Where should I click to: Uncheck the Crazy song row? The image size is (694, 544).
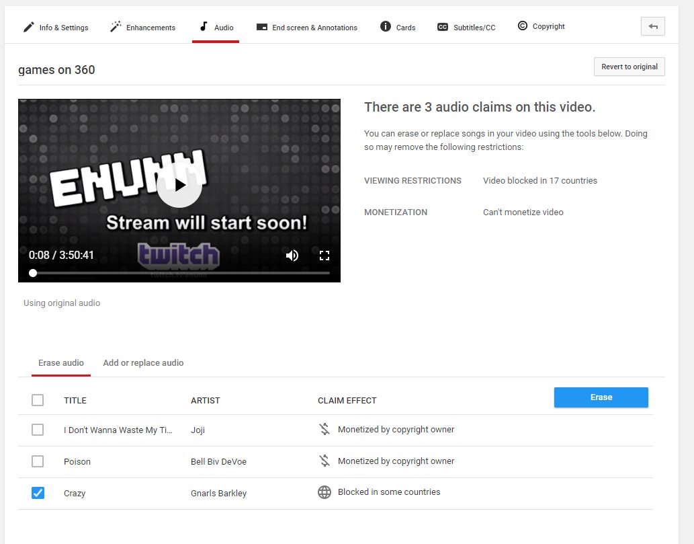[x=38, y=493]
